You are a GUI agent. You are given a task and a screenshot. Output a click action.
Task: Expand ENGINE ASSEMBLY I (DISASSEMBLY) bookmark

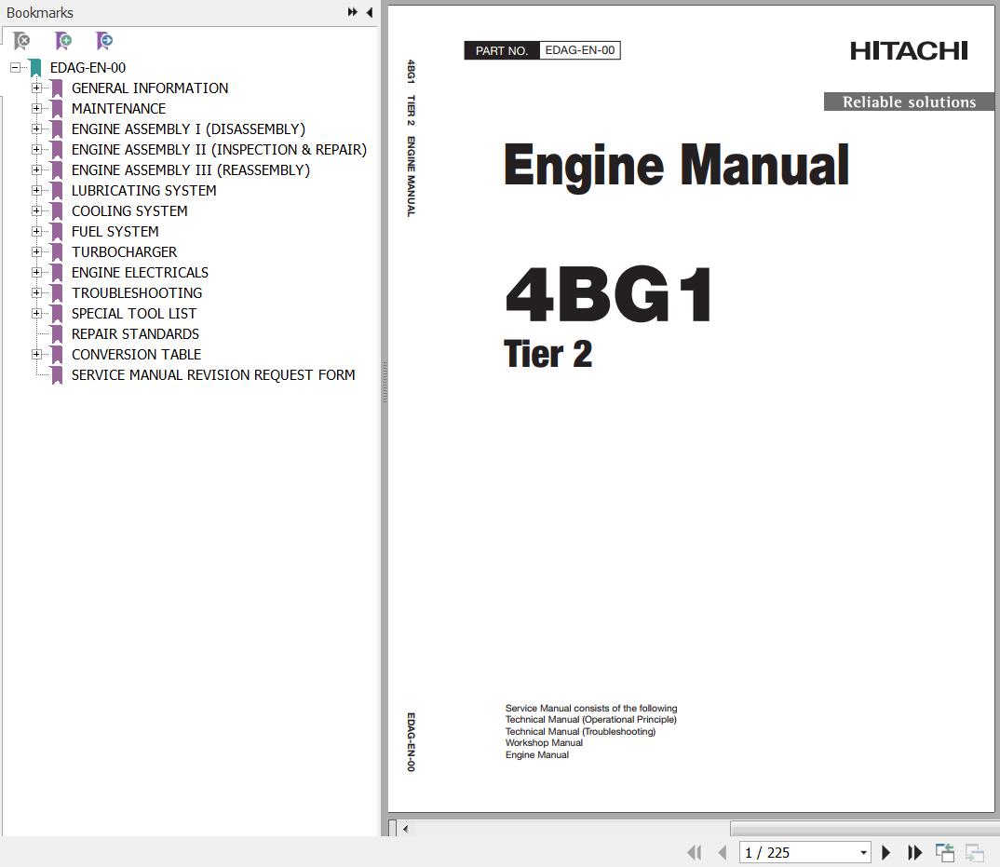click(x=36, y=129)
